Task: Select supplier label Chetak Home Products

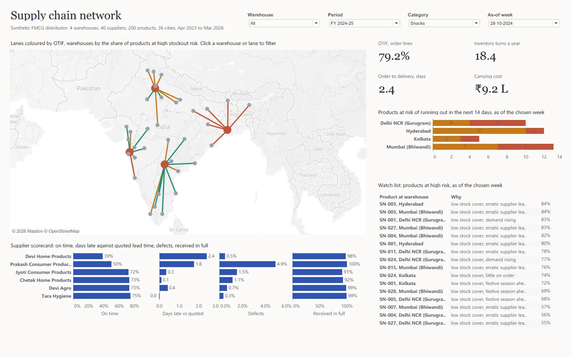Action: (x=45, y=280)
